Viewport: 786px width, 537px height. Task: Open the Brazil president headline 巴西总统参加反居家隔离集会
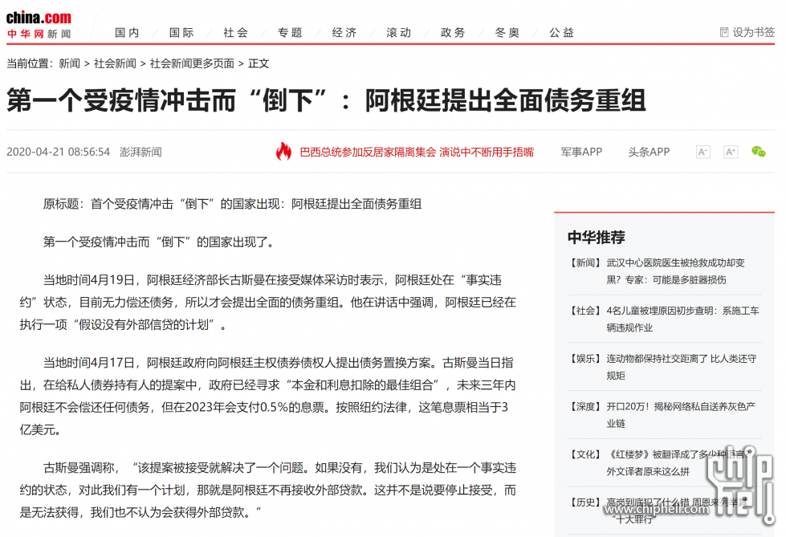tap(417, 152)
